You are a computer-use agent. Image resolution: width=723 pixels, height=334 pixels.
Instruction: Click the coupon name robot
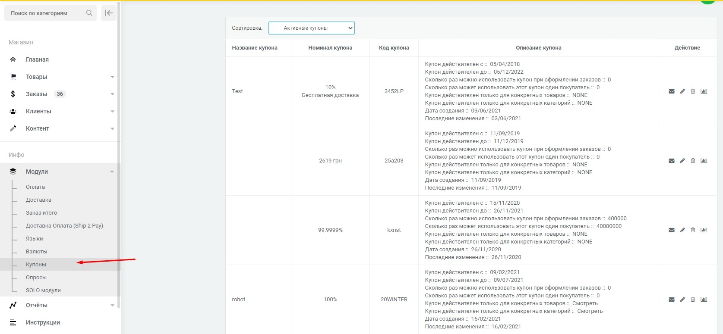coord(239,300)
